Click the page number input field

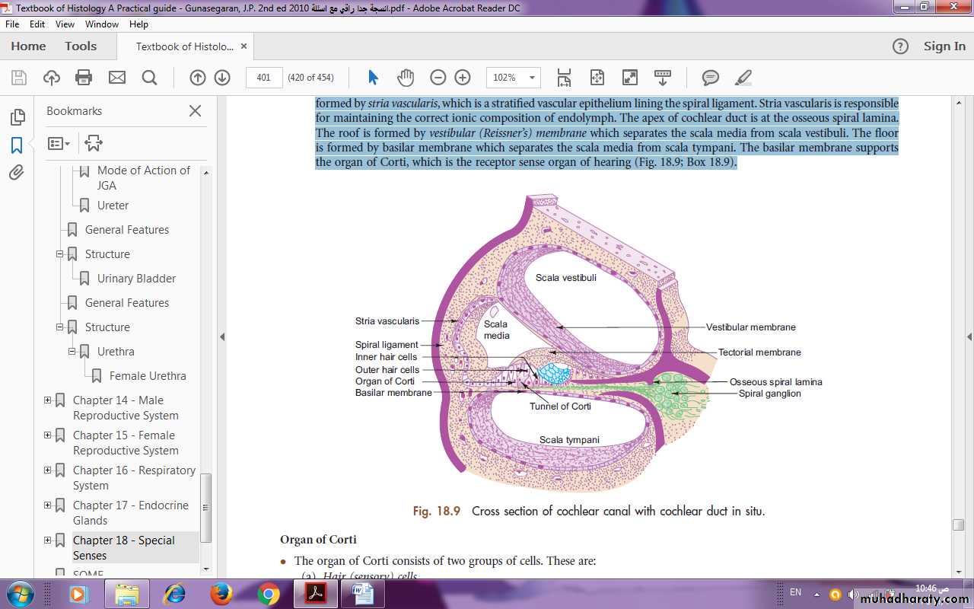tap(263, 77)
